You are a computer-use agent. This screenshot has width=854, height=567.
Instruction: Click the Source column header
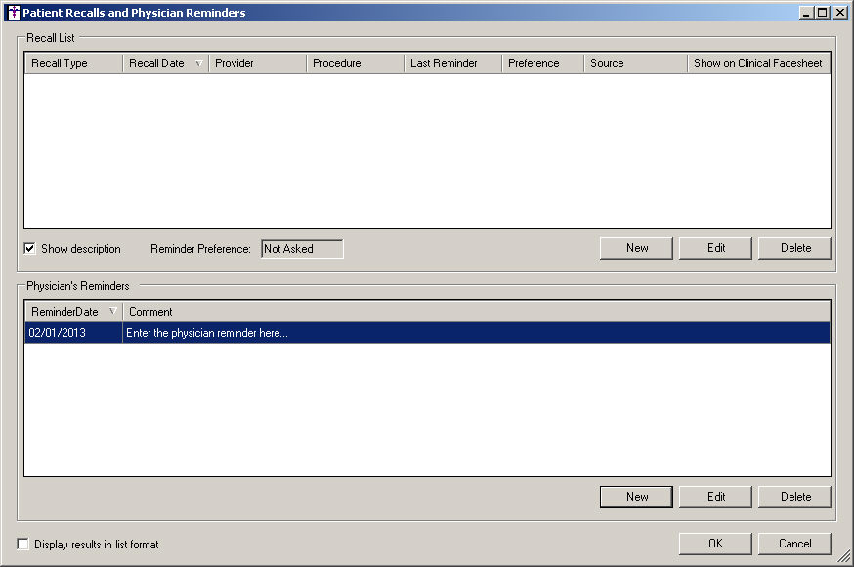click(x=635, y=63)
